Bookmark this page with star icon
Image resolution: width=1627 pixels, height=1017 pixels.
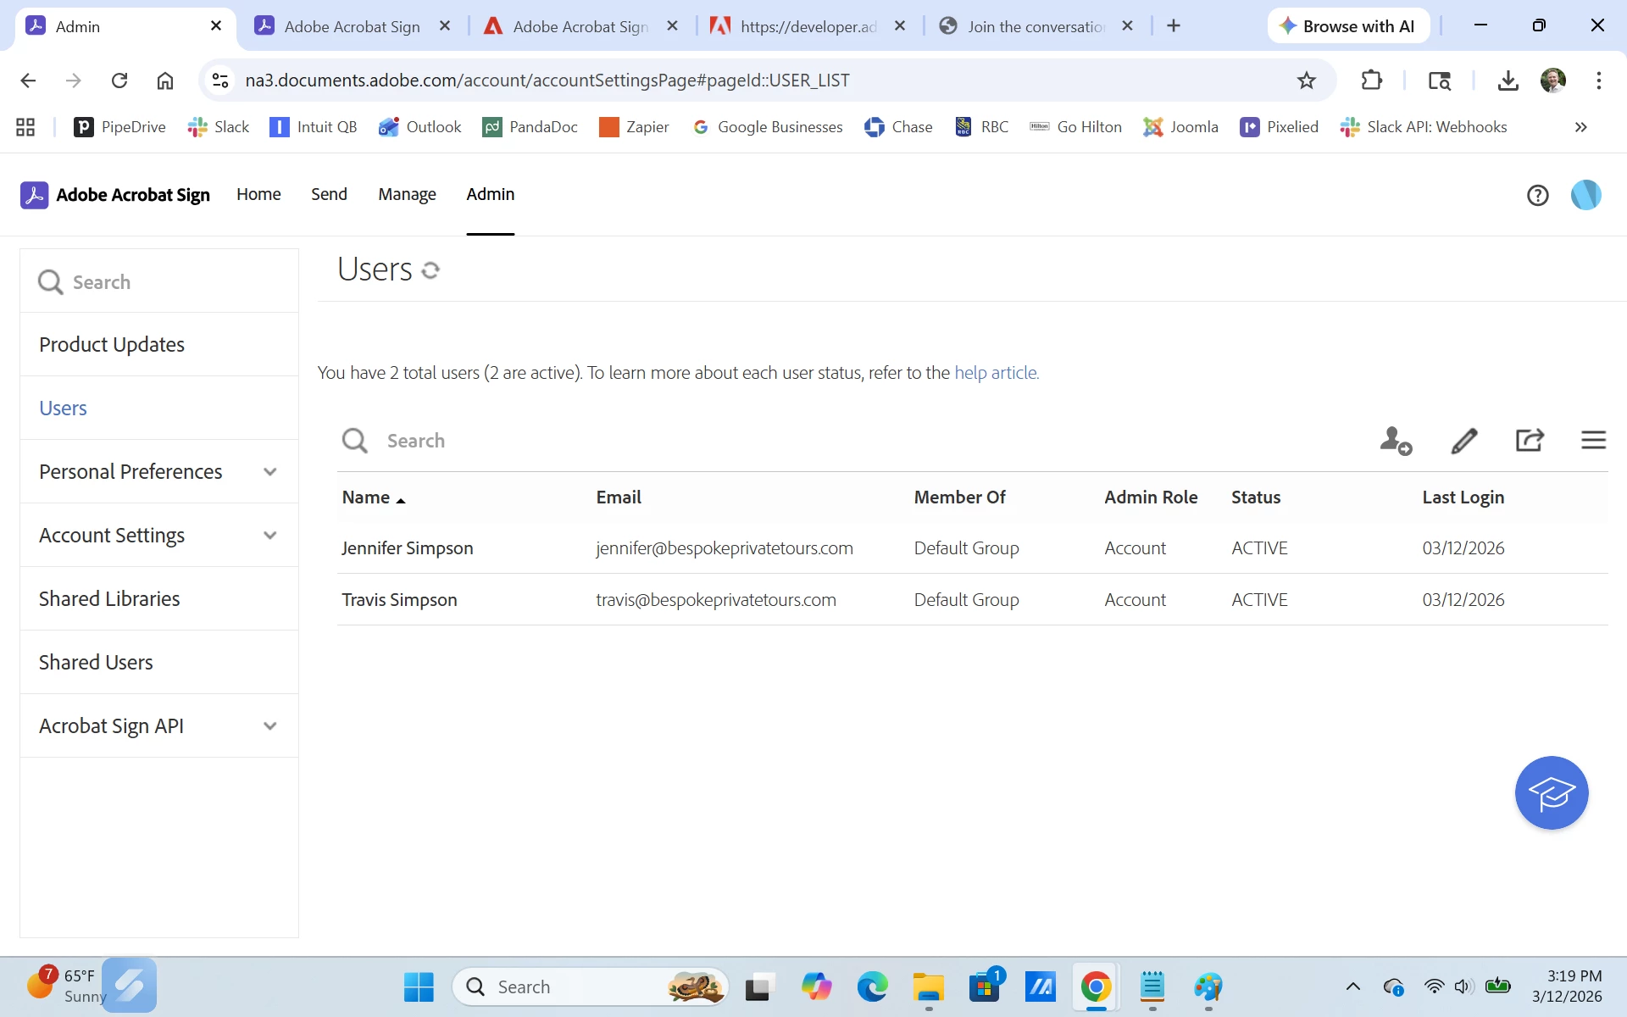(x=1306, y=81)
